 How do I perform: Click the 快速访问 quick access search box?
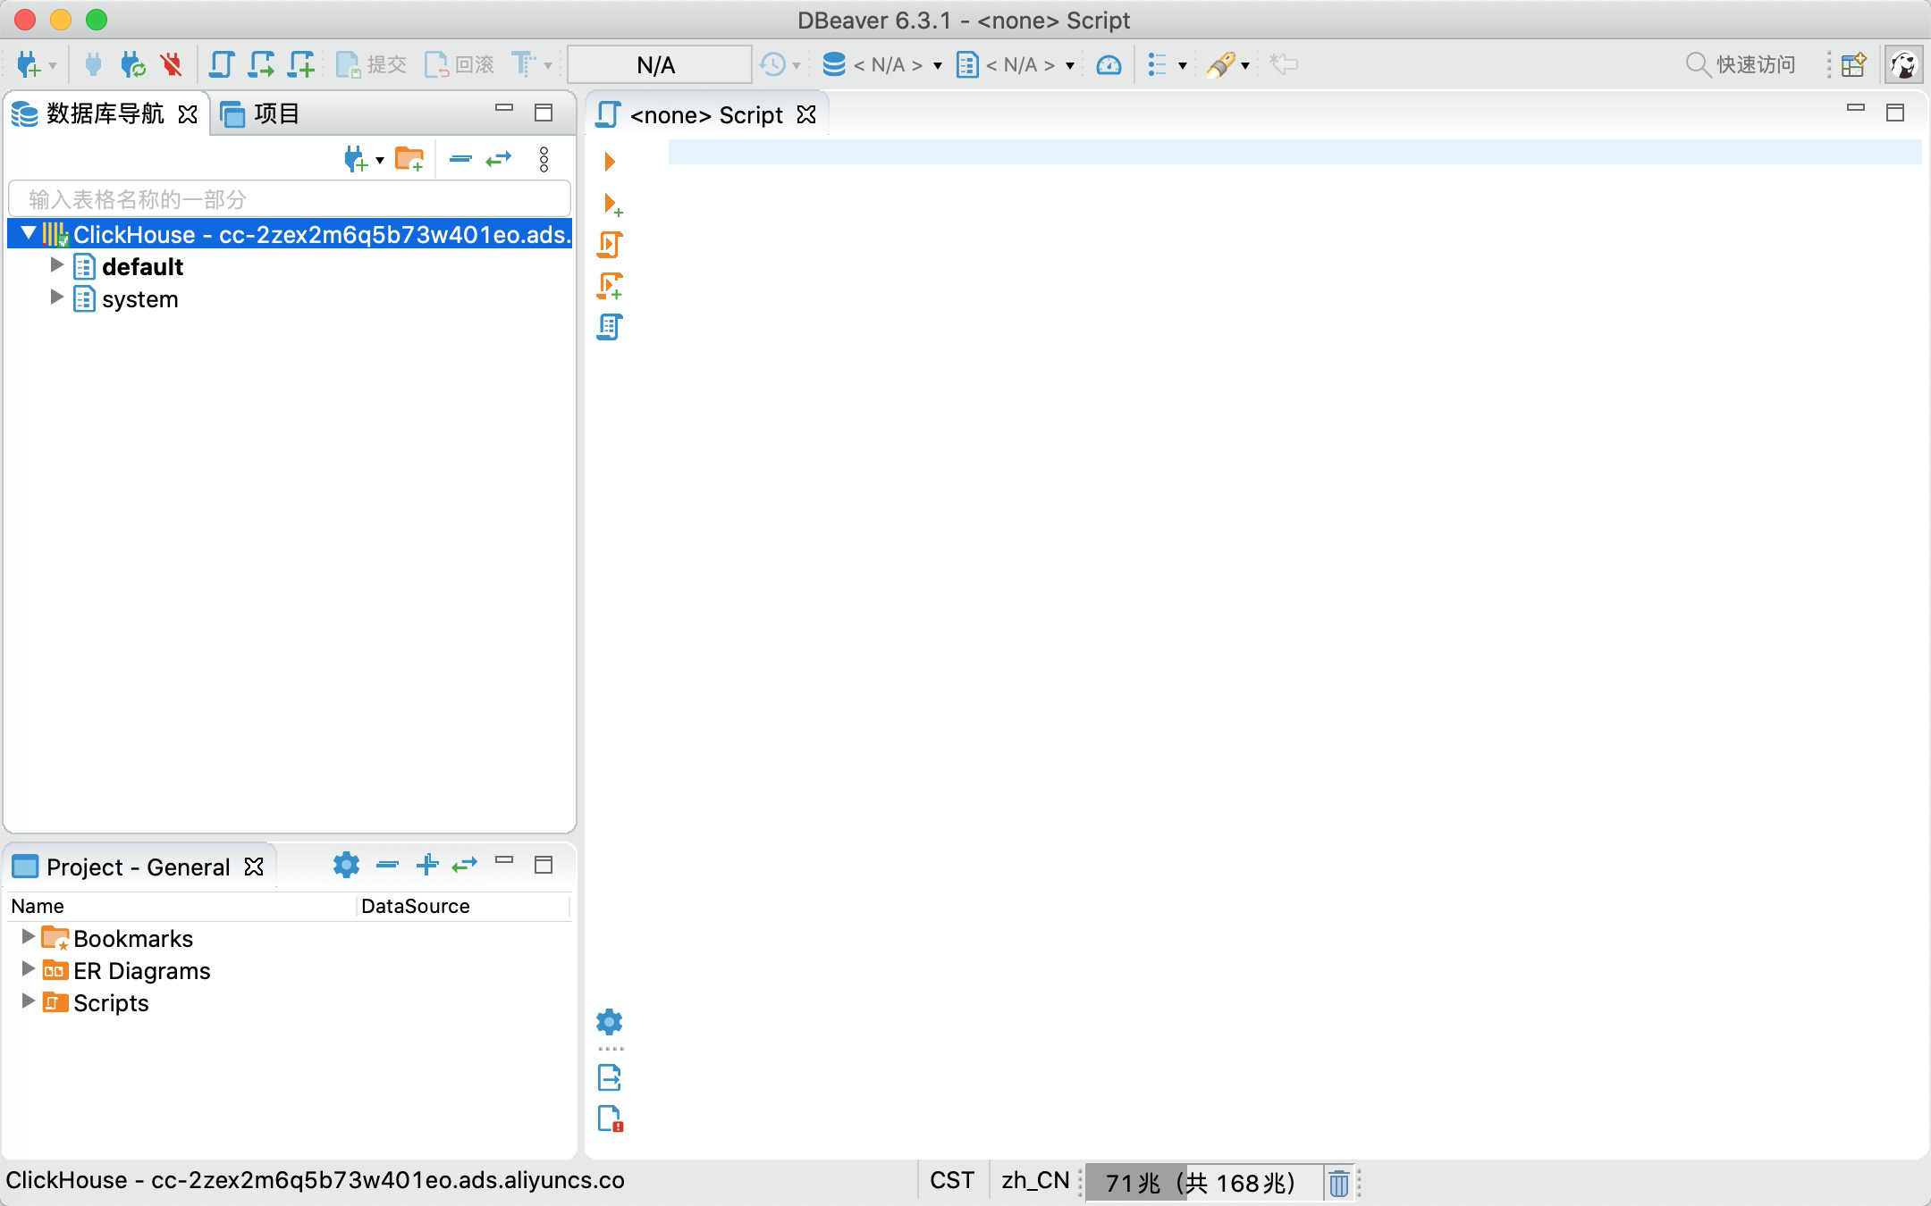[1741, 64]
